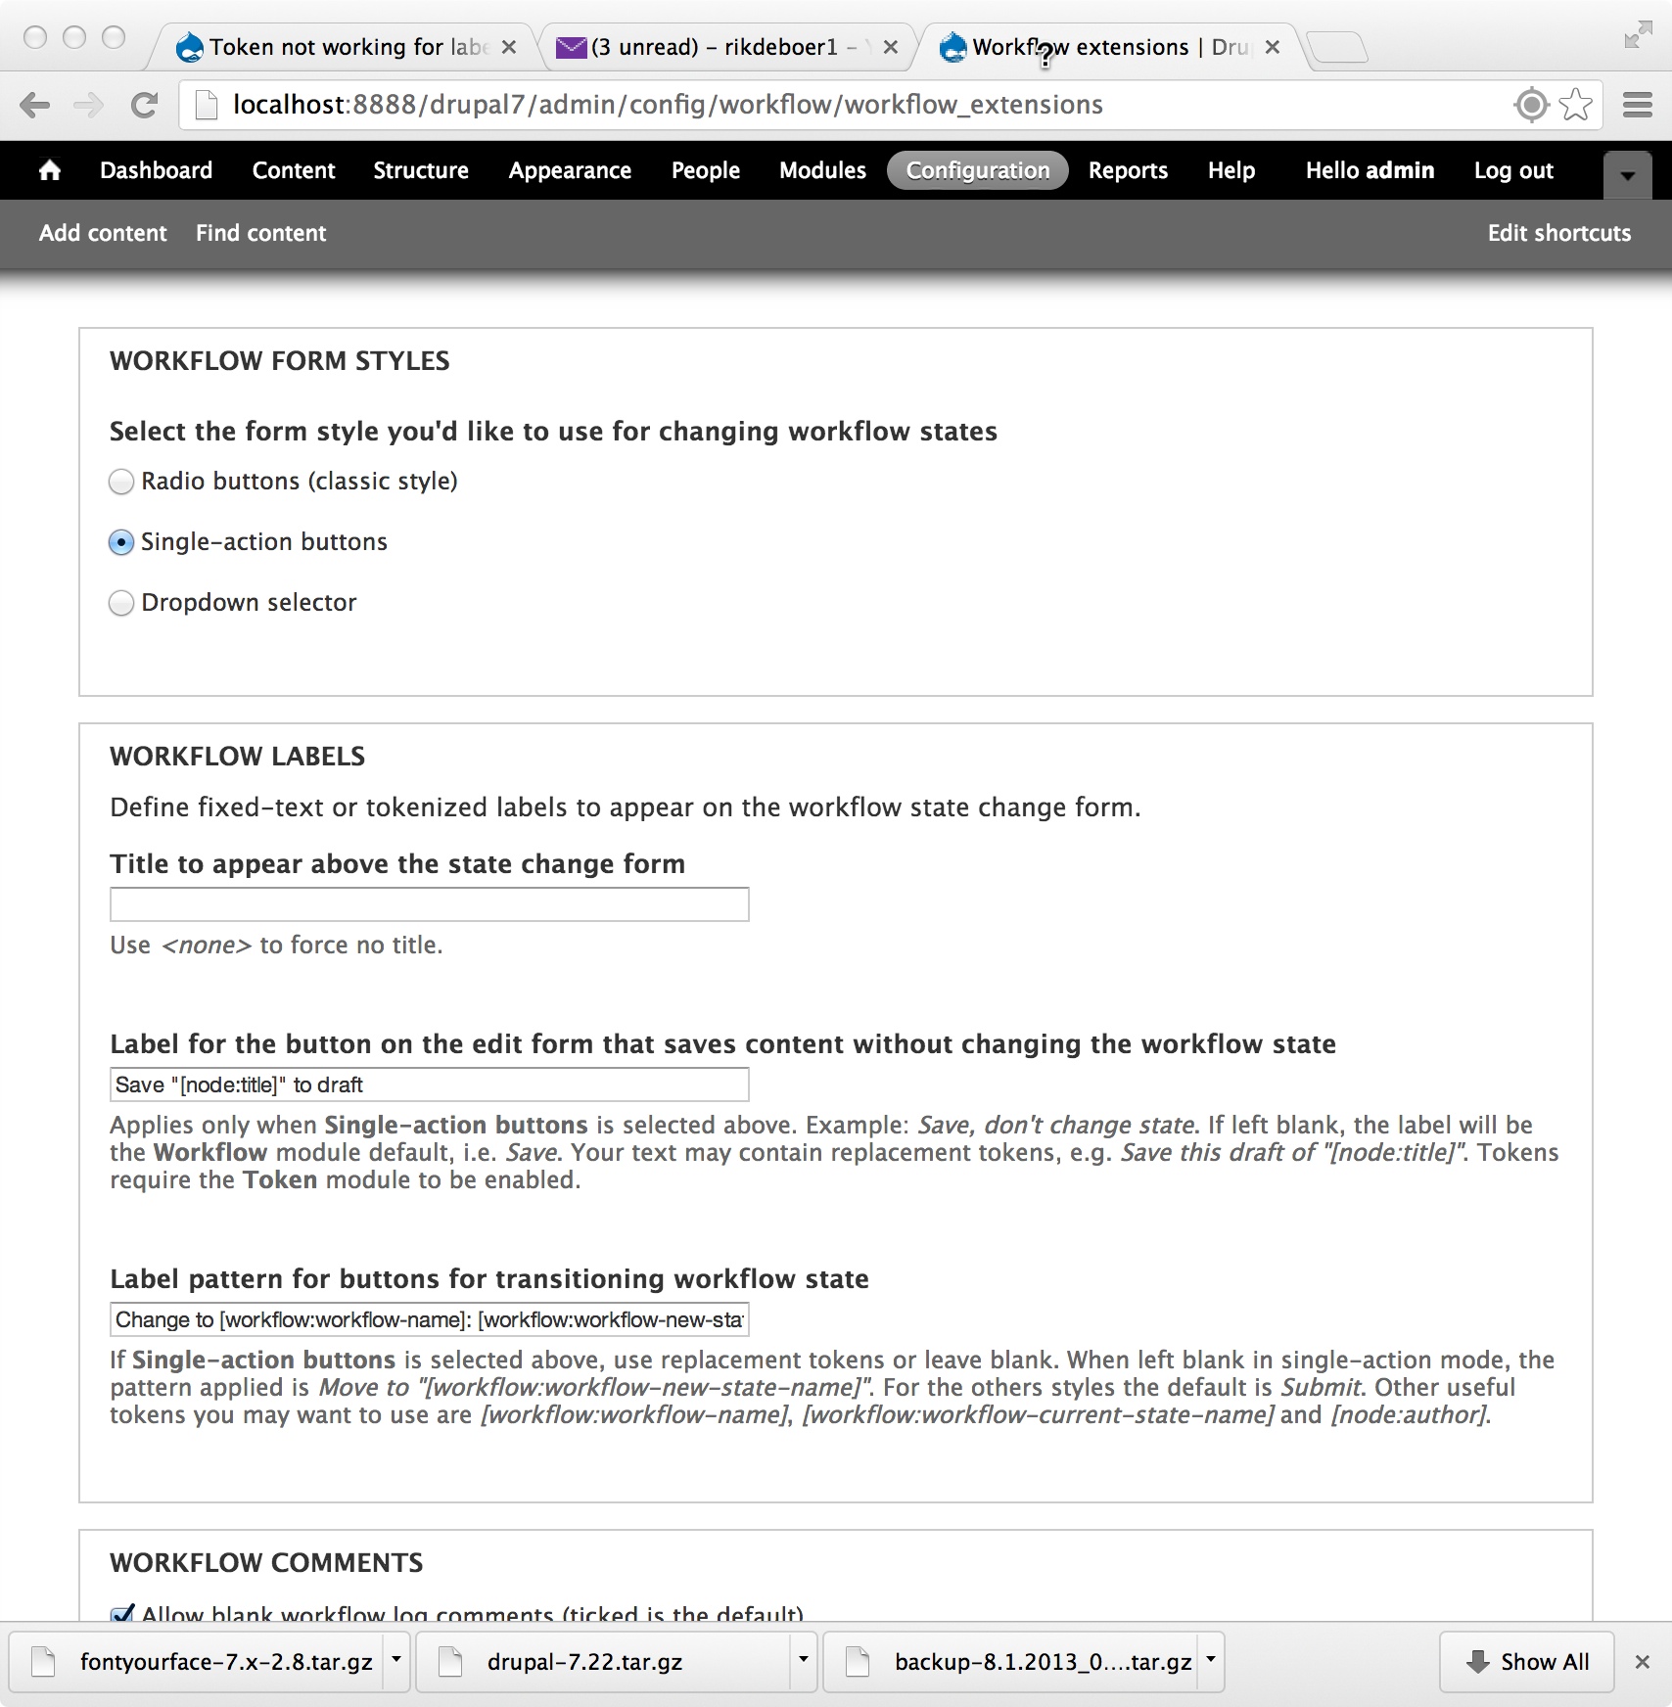Reload the current page
The width and height of the screenshot is (1672, 1707).
(x=145, y=105)
